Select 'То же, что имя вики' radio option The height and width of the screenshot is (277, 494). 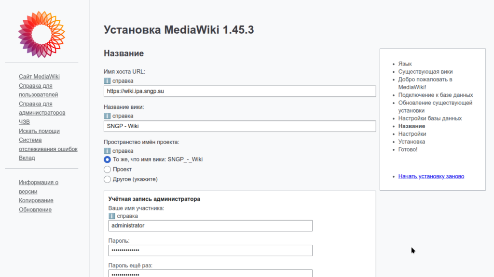click(108, 159)
